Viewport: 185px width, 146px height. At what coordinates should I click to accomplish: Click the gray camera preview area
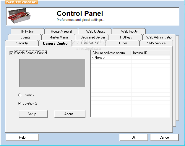pos(52,73)
